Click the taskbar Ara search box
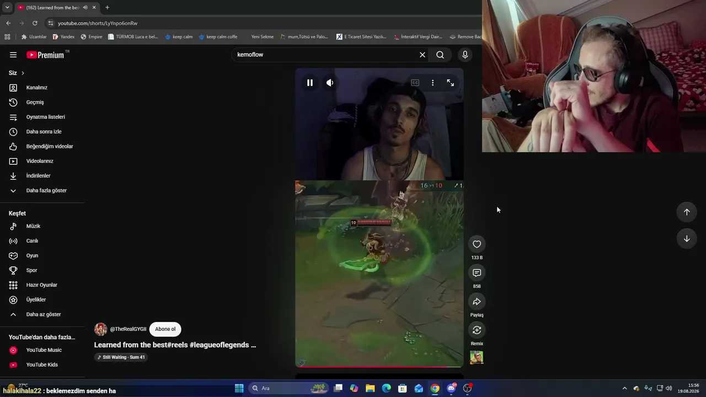Image resolution: width=706 pixels, height=397 pixels. pos(289,388)
